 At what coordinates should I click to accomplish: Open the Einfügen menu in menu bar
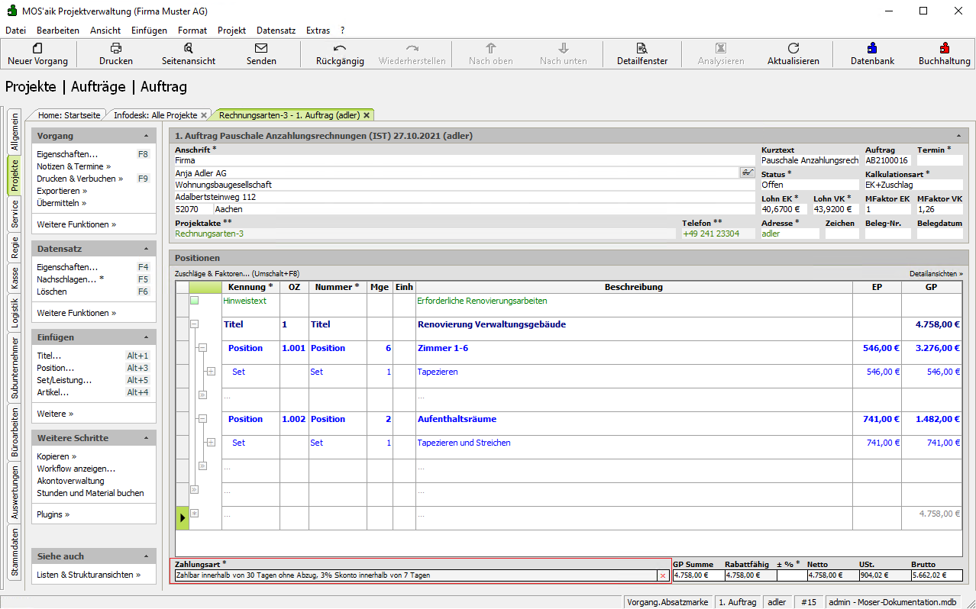click(149, 31)
